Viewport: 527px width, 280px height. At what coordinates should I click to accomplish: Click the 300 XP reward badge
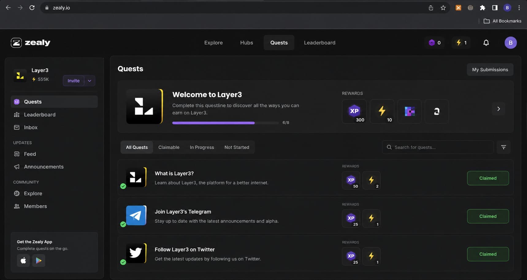coord(354,111)
